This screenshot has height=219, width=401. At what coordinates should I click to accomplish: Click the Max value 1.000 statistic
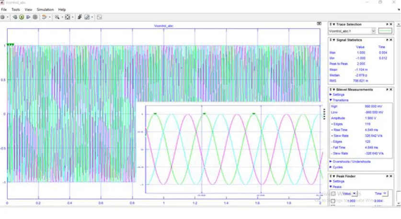pyautogui.click(x=361, y=53)
